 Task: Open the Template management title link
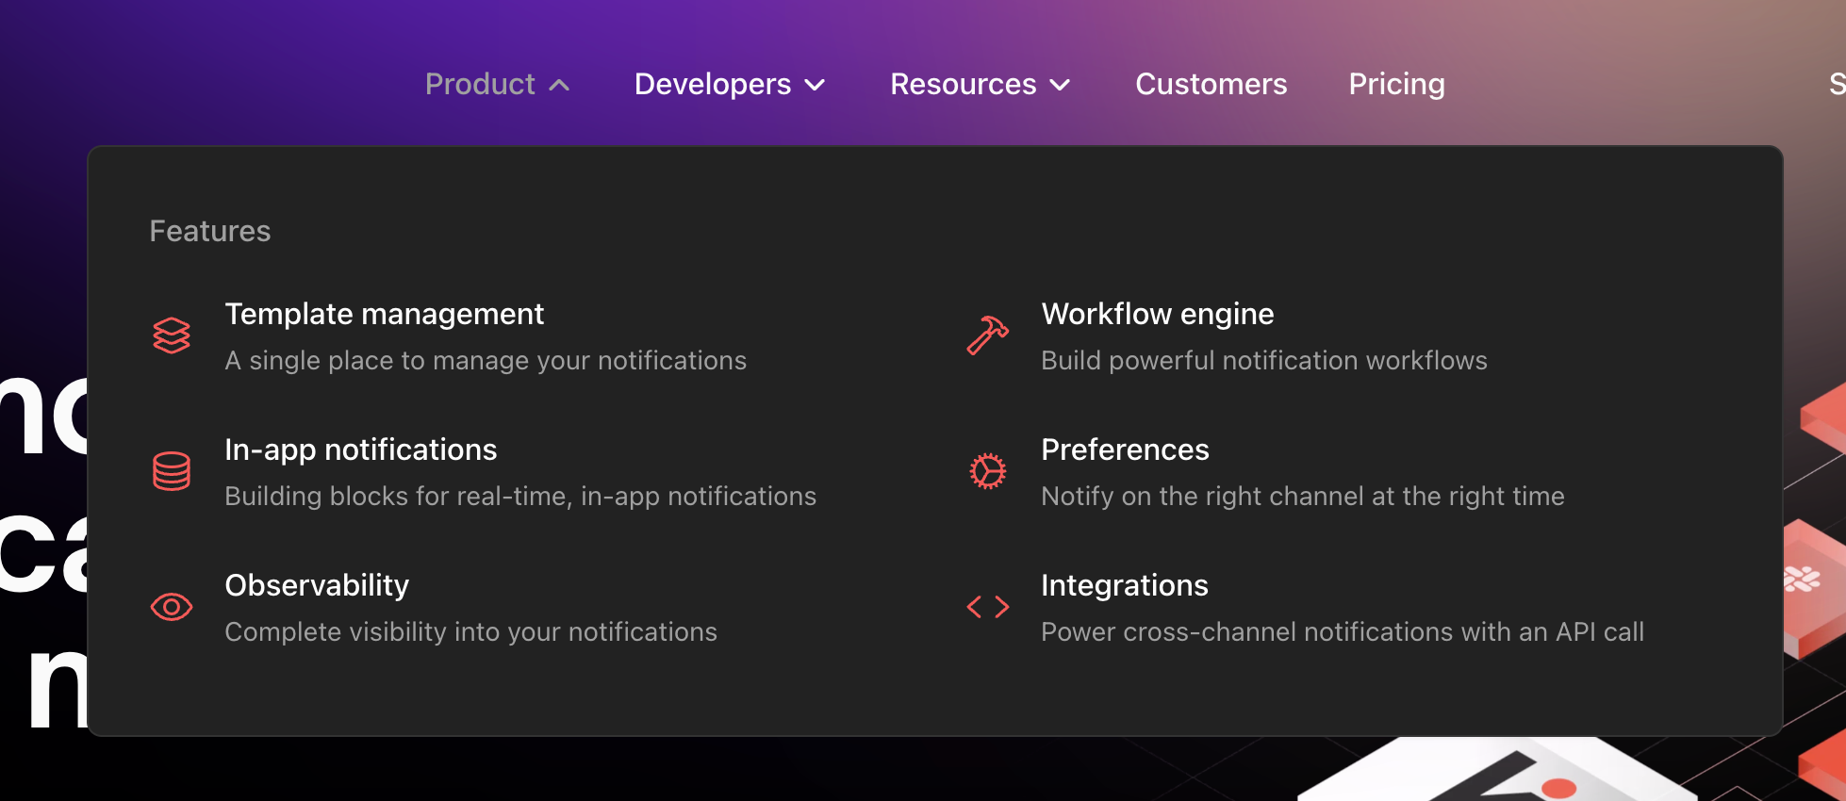coord(384,314)
